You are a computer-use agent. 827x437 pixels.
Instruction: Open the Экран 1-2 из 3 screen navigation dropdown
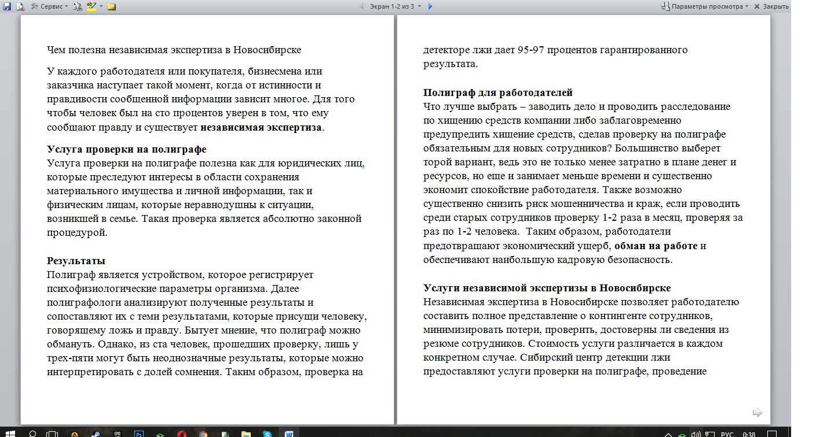click(395, 6)
